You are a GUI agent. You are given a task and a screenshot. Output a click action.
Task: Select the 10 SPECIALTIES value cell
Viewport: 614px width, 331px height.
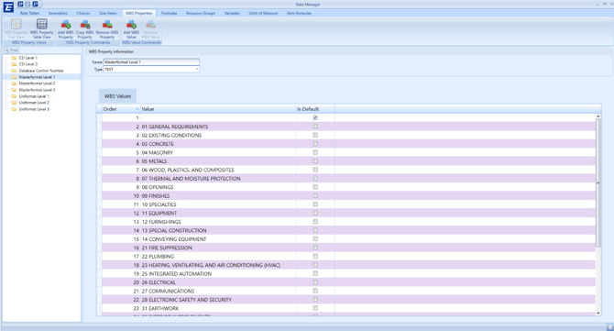(218, 204)
